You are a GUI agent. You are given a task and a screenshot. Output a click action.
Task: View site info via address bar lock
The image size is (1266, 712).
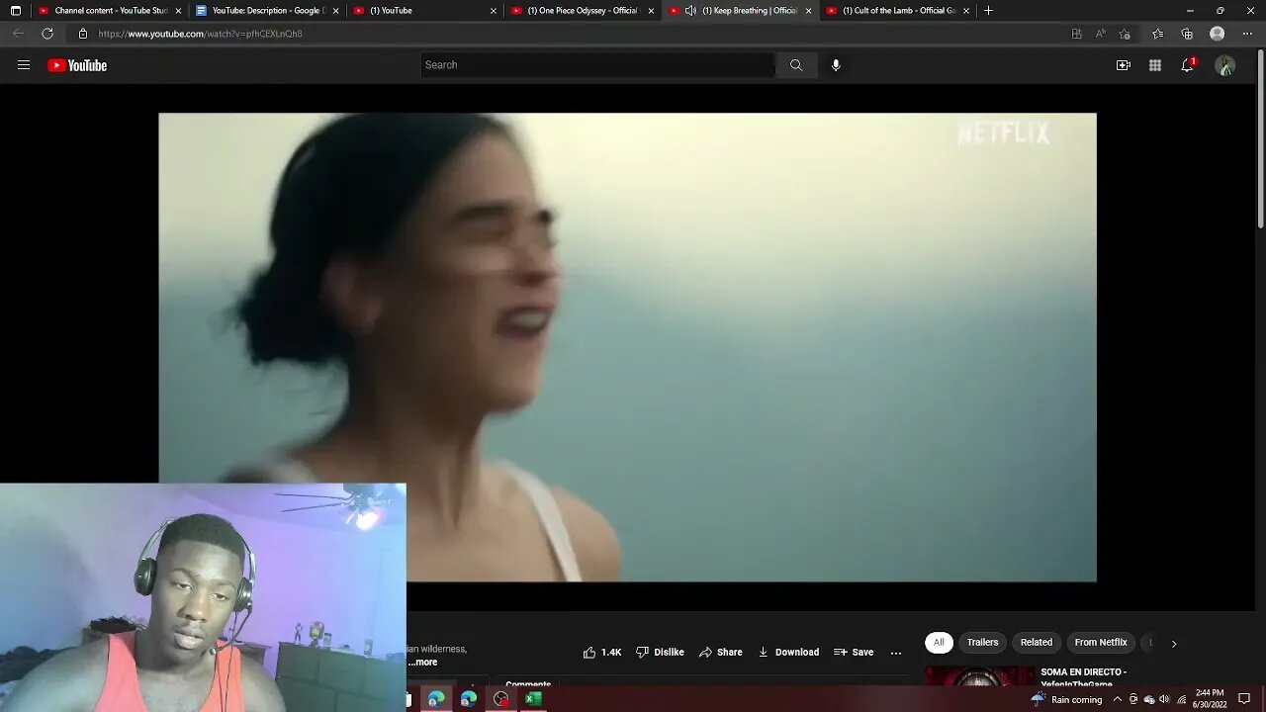click(83, 34)
